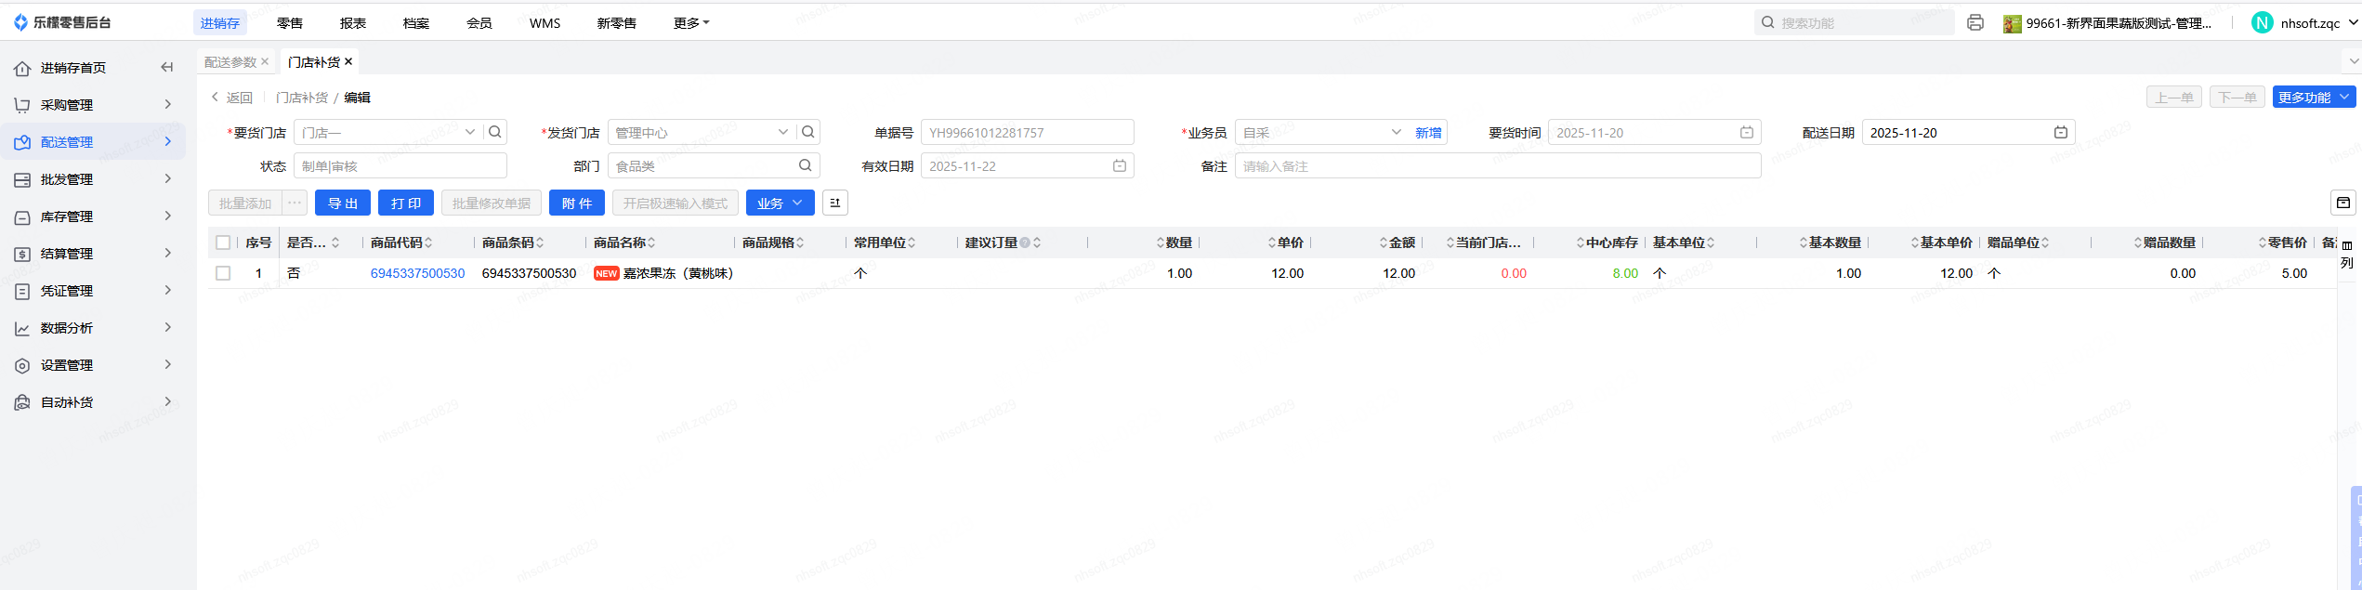Expand 批发管理 in sidebar
Image resolution: width=2362 pixels, height=590 pixels.
click(167, 178)
